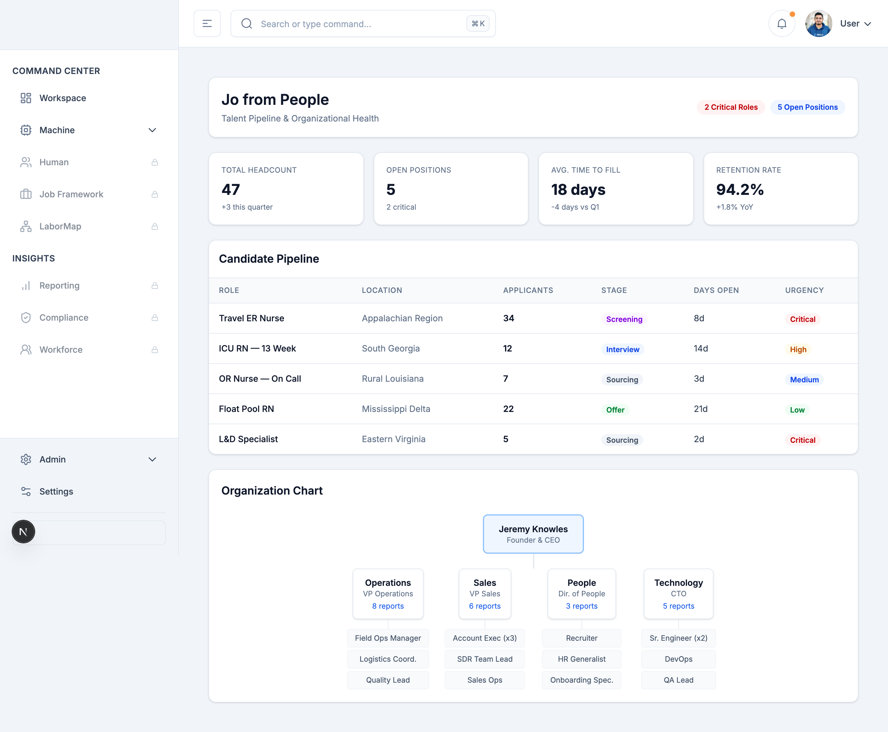This screenshot has width=888, height=732.
Task: Open the Workforce menu item
Action: (61, 350)
